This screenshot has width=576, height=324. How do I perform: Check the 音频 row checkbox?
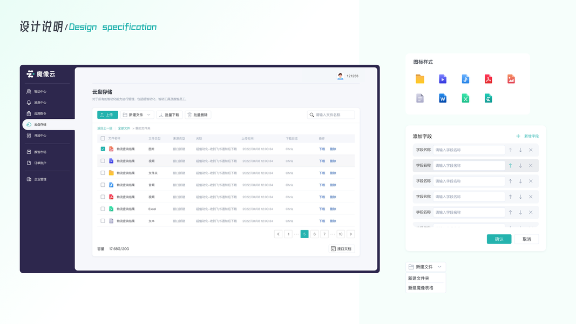103,185
